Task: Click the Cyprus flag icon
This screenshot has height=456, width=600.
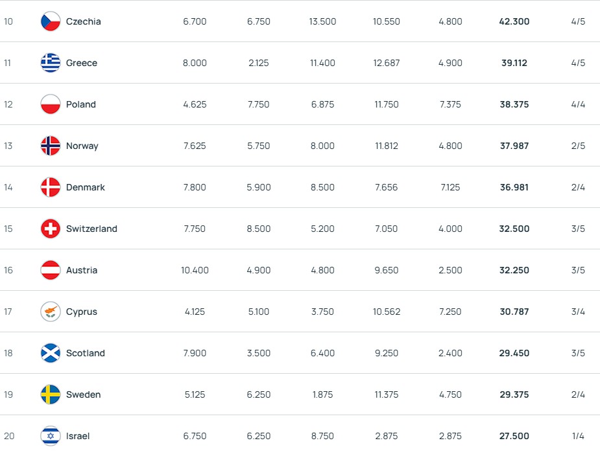Action: (51, 312)
